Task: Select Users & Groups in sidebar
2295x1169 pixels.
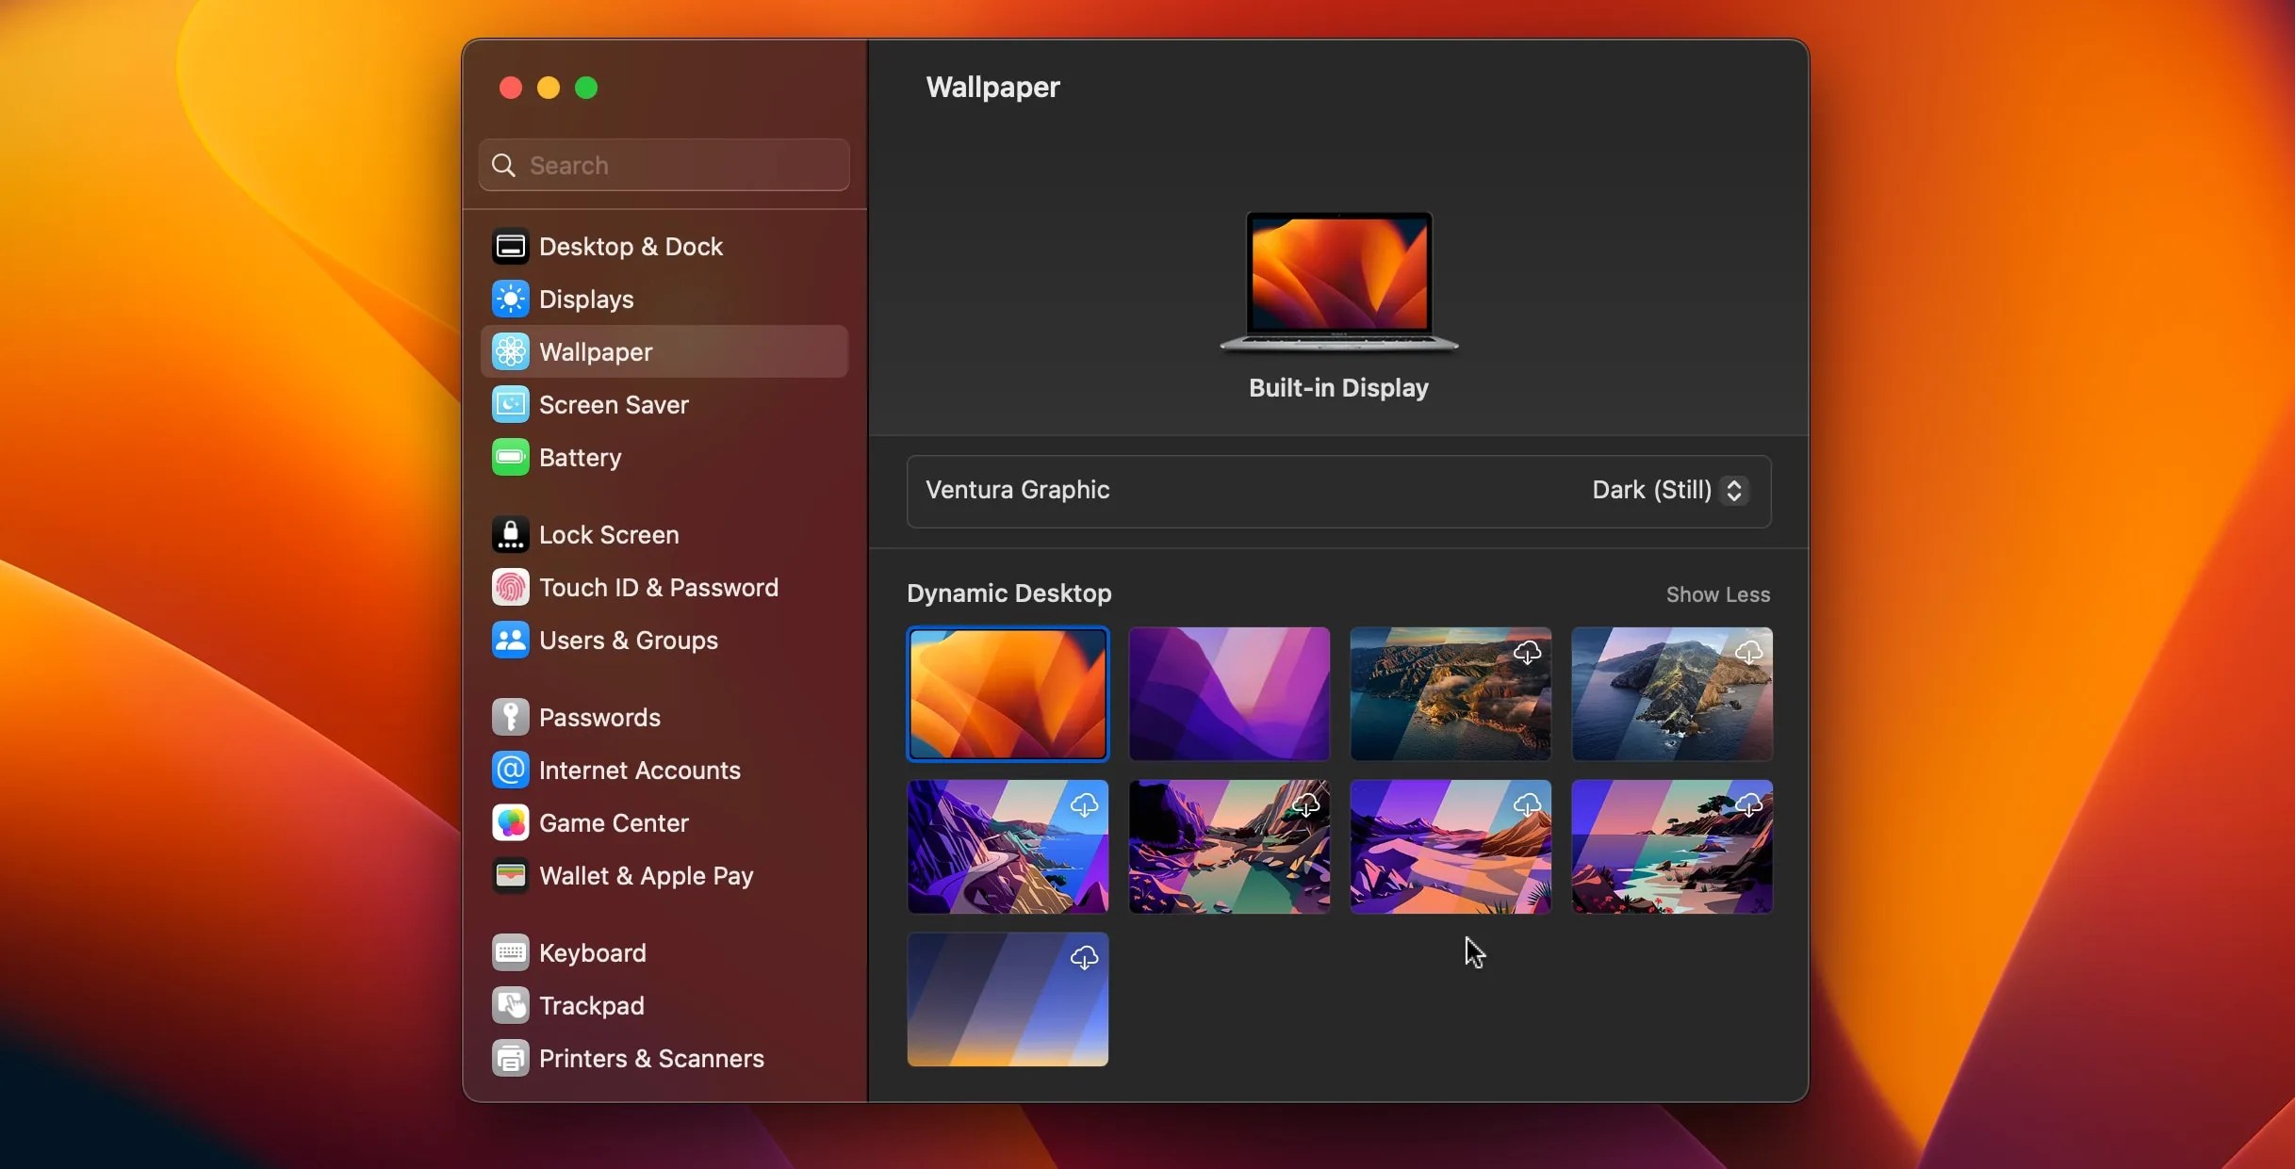Action: coord(664,641)
